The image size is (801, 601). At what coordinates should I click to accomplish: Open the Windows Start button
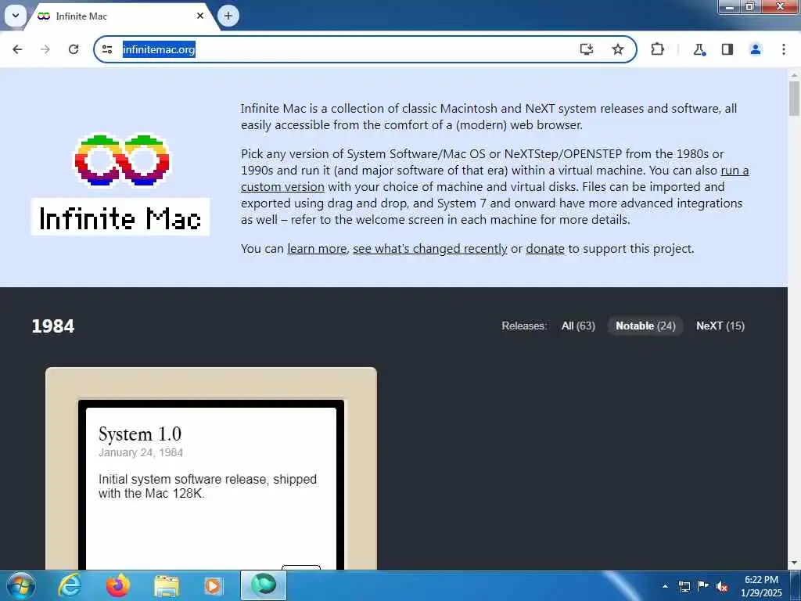pyautogui.click(x=21, y=585)
